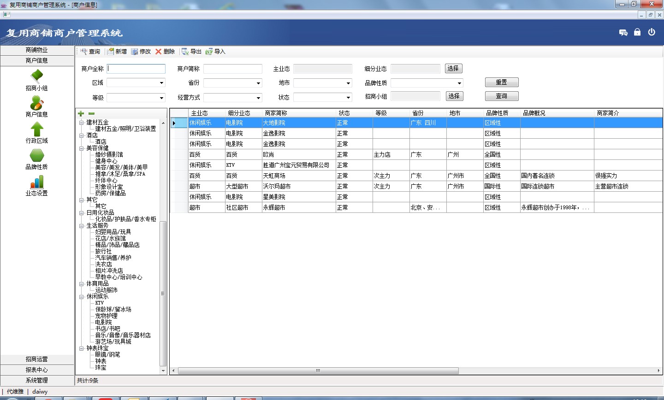Collapse the 美容保健 tree node
The image size is (664, 400).
82,148
